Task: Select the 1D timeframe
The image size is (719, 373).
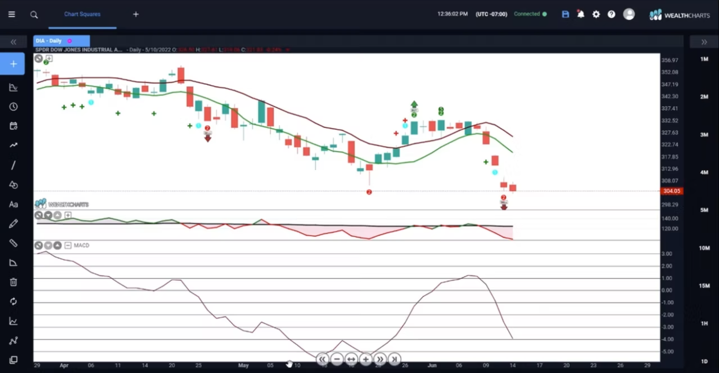Action: tap(704, 361)
